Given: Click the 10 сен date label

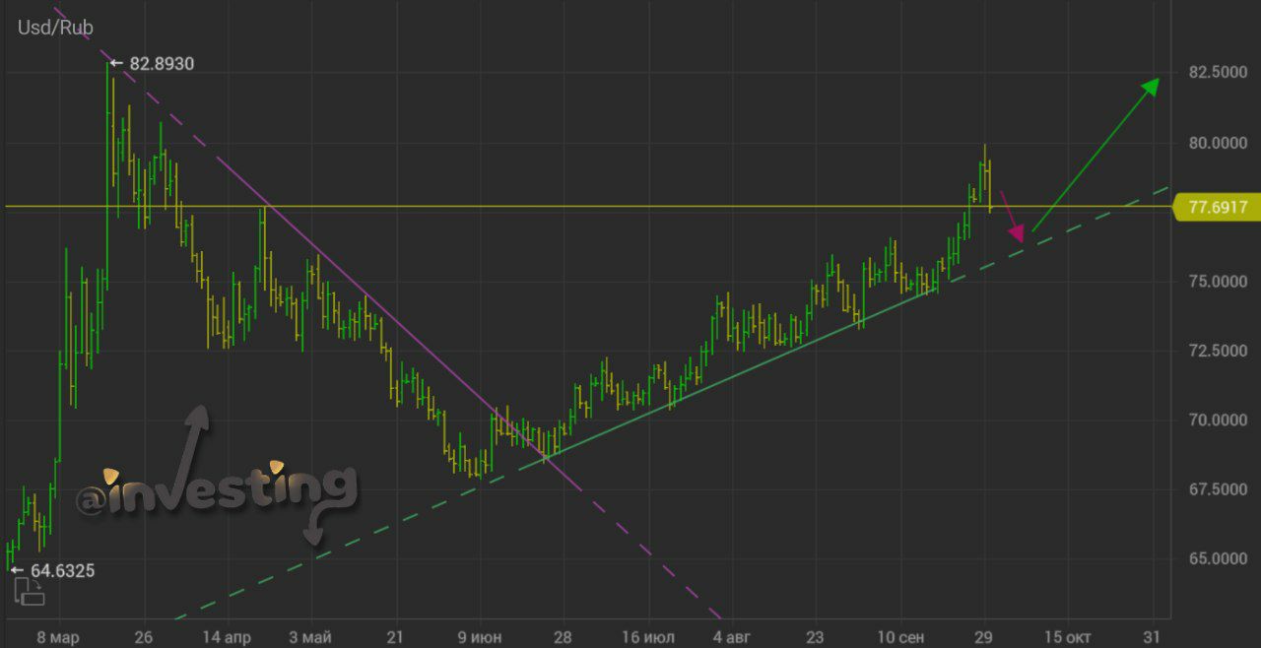Looking at the screenshot, I should (x=901, y=637).
